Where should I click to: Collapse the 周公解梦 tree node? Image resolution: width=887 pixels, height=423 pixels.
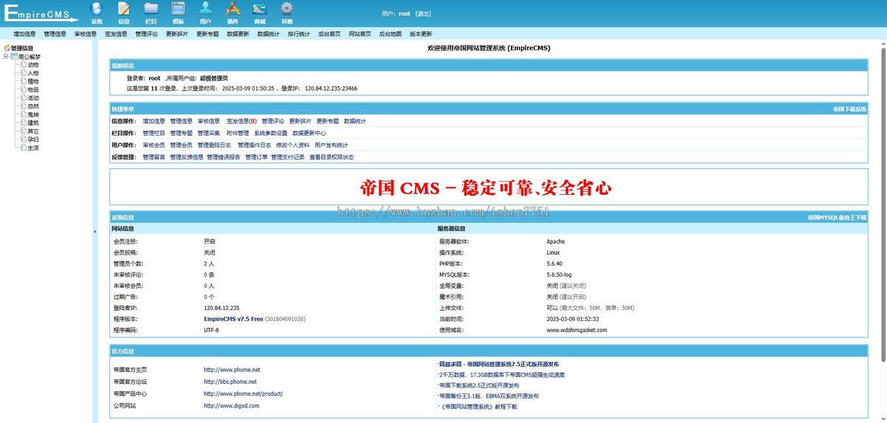pyautogui.click(x=6, y=56)
